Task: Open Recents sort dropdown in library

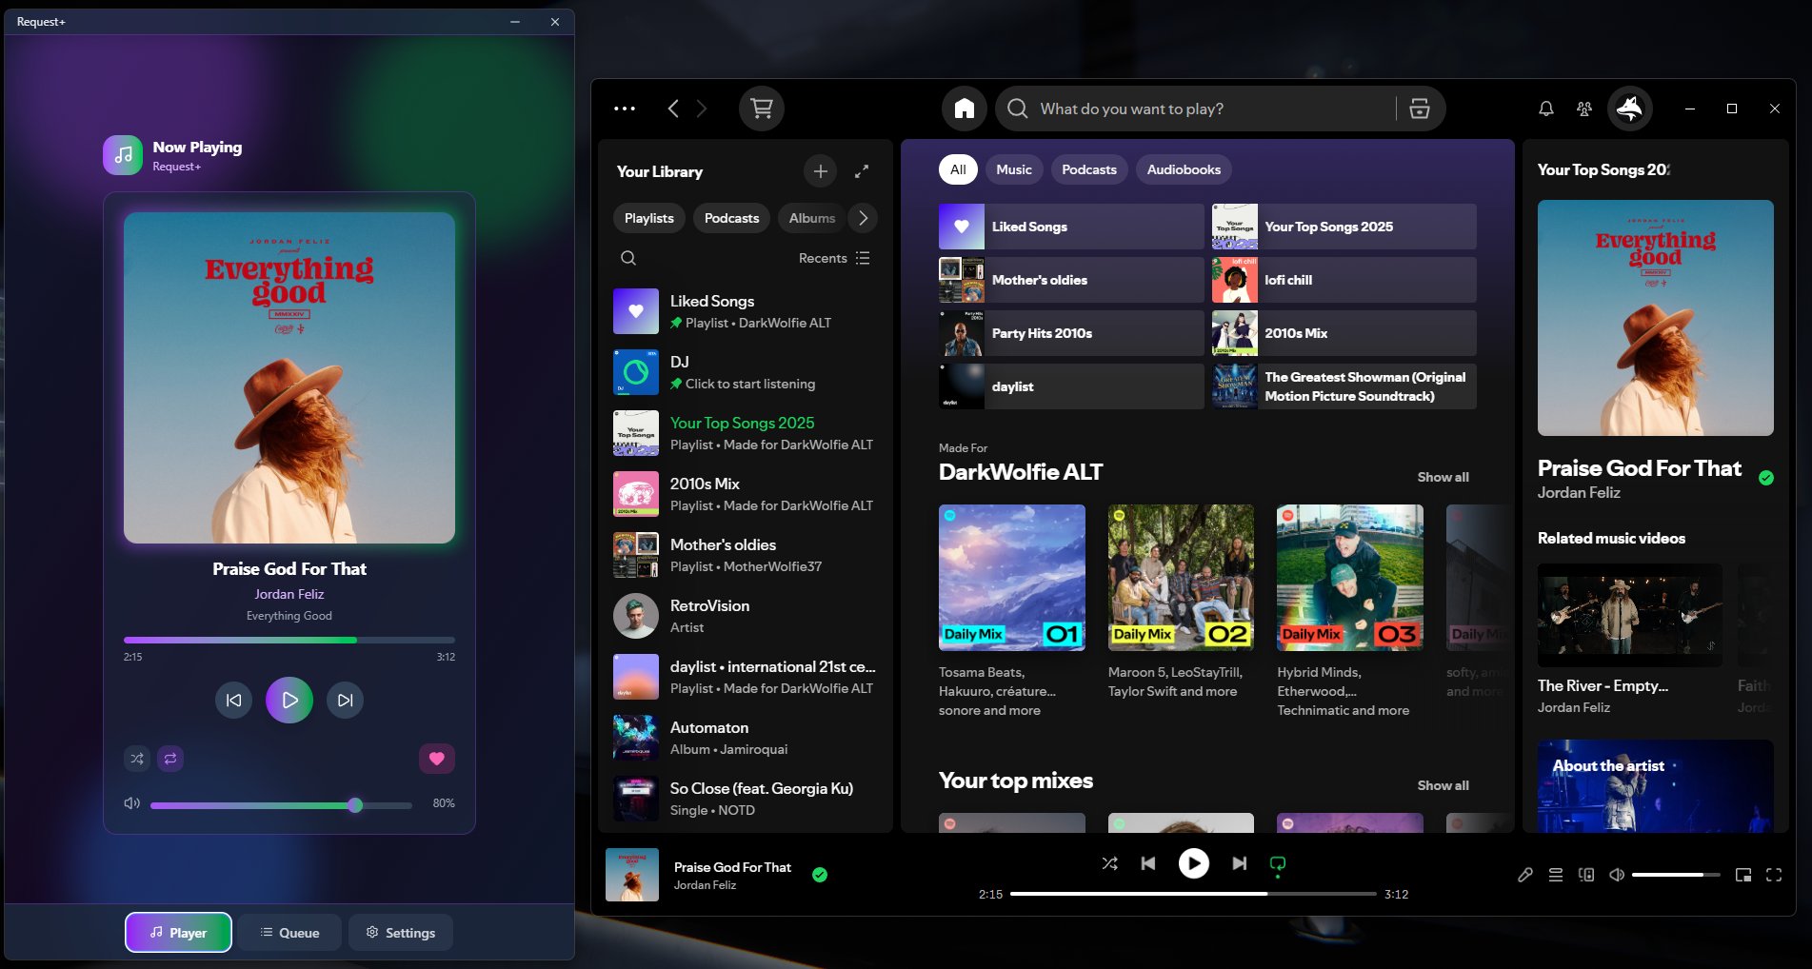Action: pos(834,258)
